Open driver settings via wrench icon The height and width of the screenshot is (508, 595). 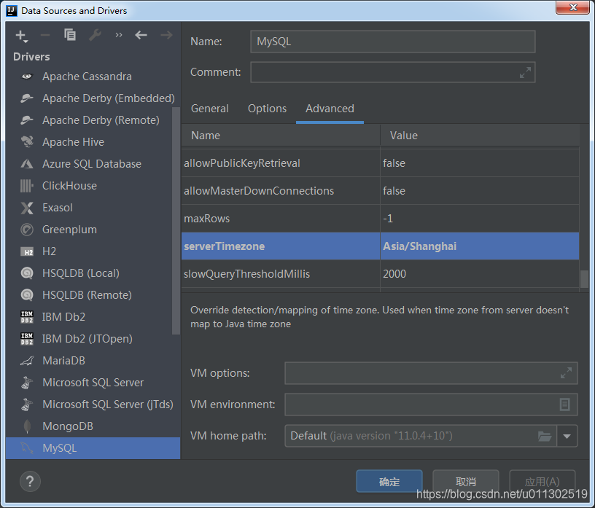click(x=95, y=35)
